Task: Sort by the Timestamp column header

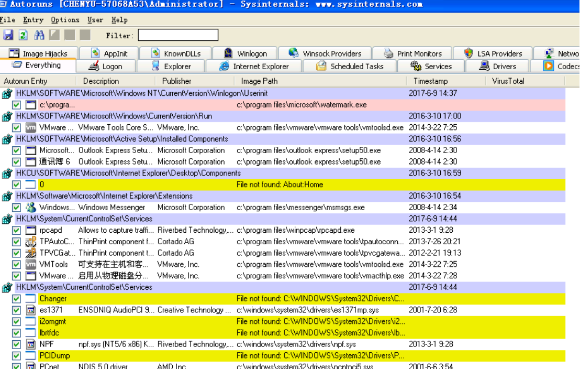Action: (445, 81)
